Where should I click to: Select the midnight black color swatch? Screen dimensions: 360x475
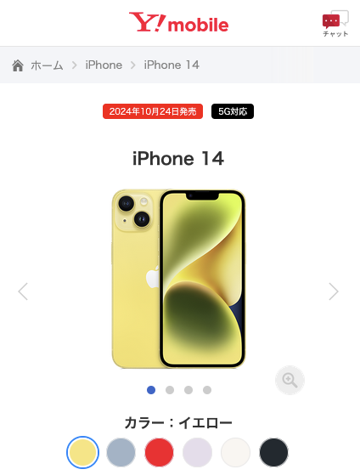(x=273, y=452)
